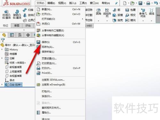Open the 打开当前(O) submenu
160x120 pixels.
point(60,19)
